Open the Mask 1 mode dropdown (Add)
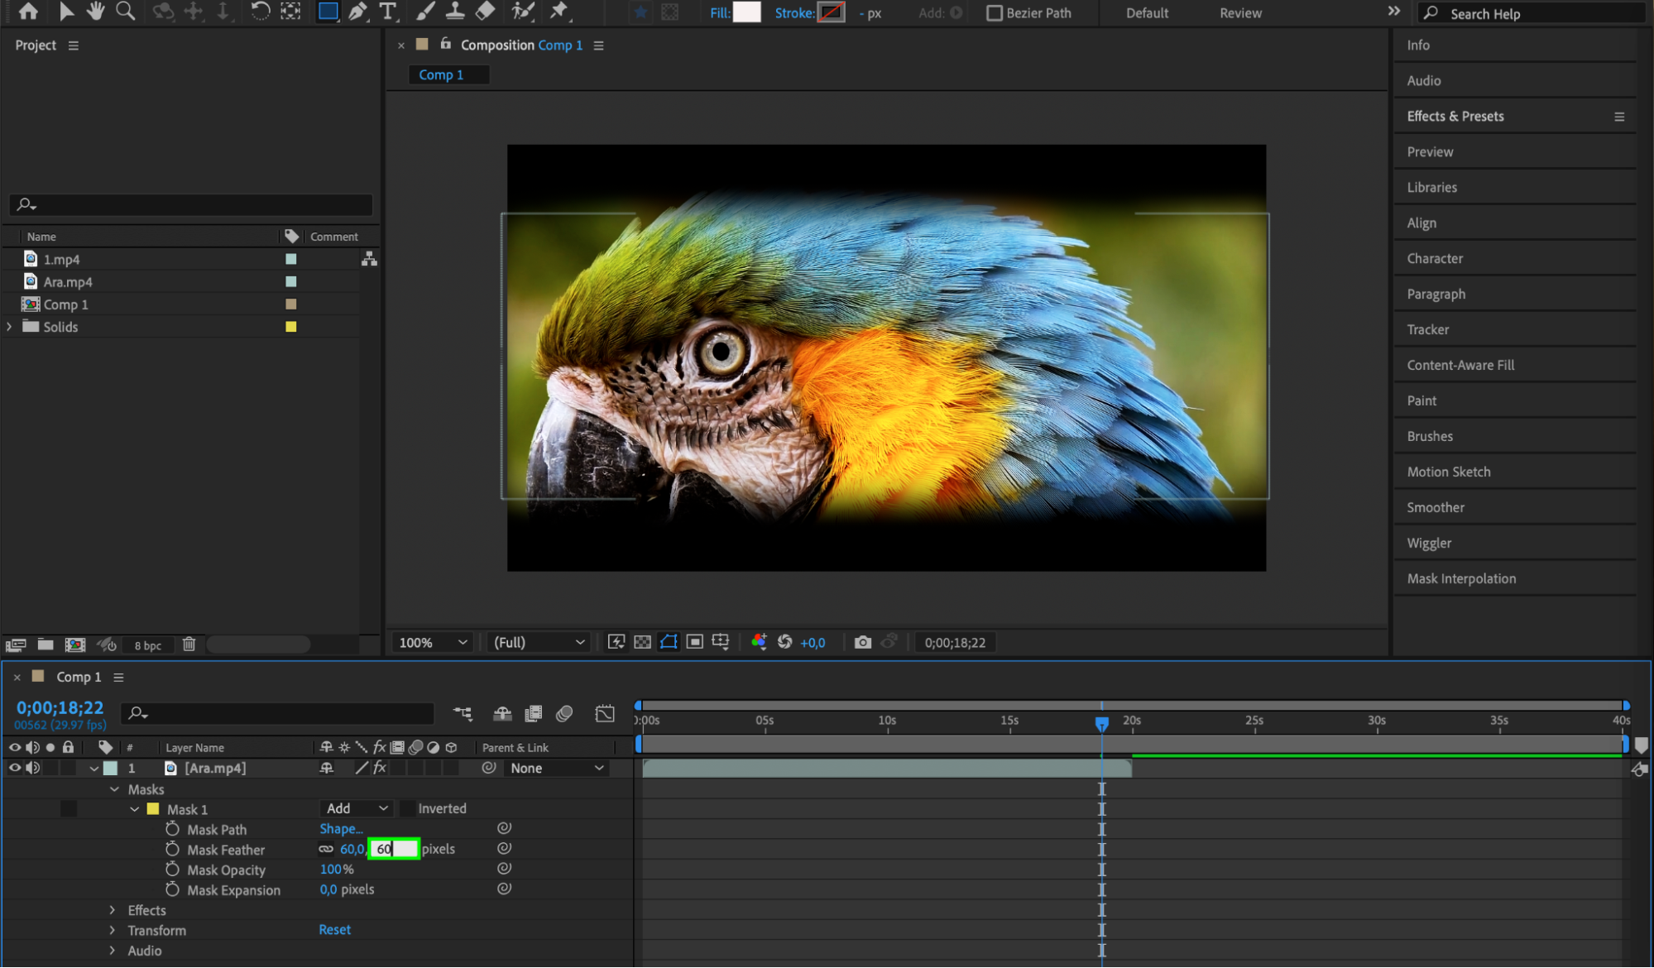This screenshot has width=1654, height=968. [356, 808]
